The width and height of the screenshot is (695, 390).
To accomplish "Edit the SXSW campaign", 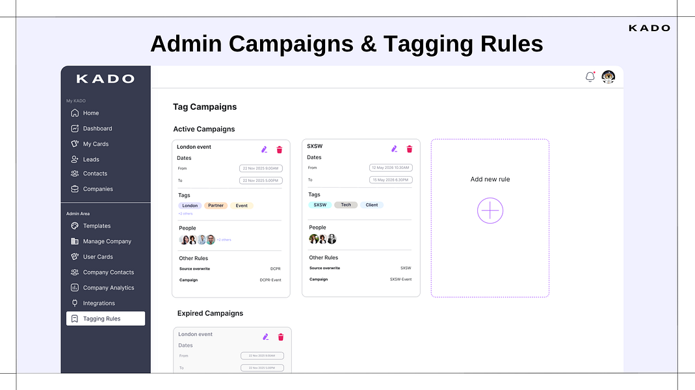I will coord(394,149).
